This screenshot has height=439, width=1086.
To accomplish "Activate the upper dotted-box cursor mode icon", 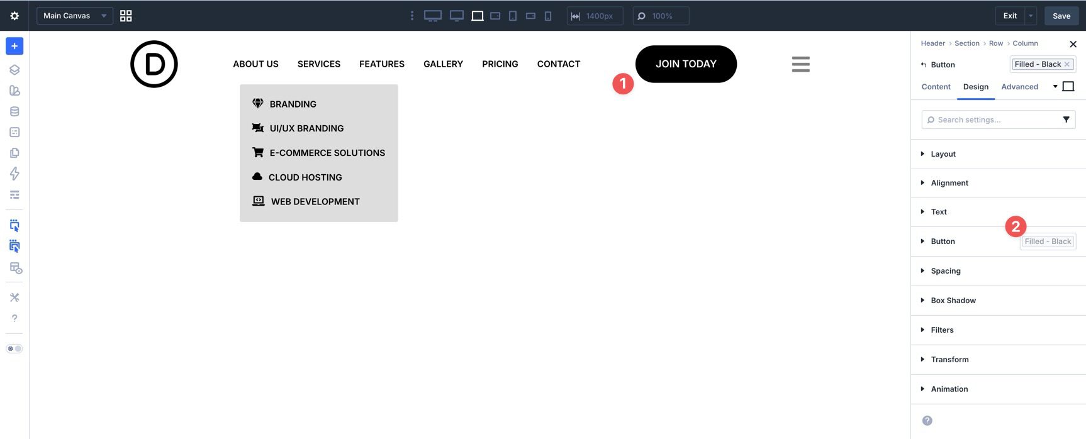I will (14, 225).
